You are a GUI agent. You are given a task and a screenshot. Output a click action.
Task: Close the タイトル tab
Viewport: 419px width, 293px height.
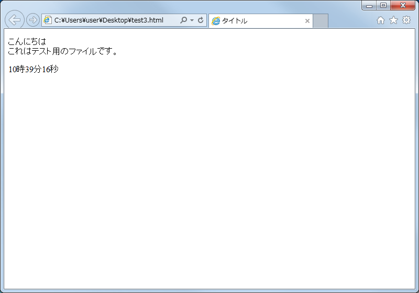pyautogui.click(x=307, y=21)
